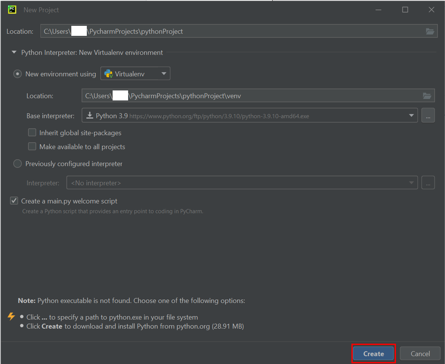This screenshot has height=364, width=445.
Task: Click the PyCharm logo in title bar
Action: click(x=12, y=10)
